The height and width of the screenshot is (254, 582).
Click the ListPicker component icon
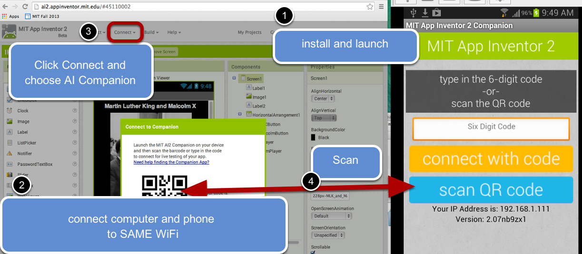point(9,143)
